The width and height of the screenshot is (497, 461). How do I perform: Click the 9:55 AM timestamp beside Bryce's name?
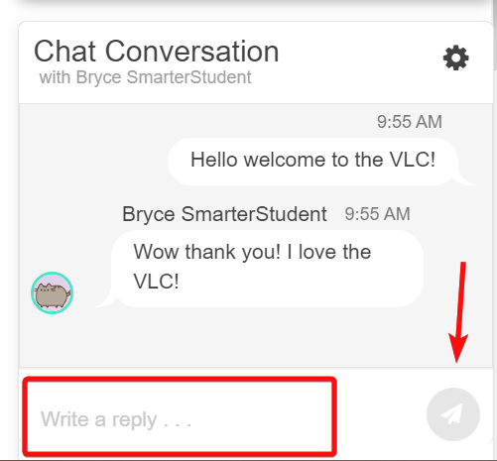pos(377,214)
